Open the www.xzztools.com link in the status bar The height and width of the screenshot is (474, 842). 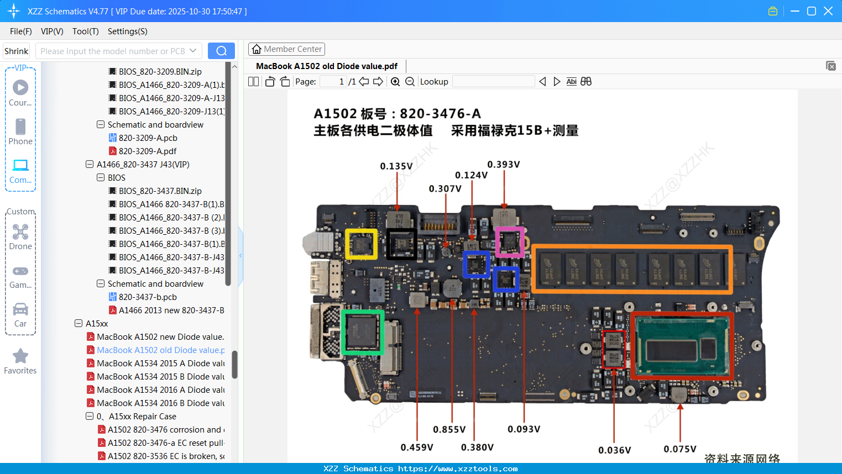point(458,468)
